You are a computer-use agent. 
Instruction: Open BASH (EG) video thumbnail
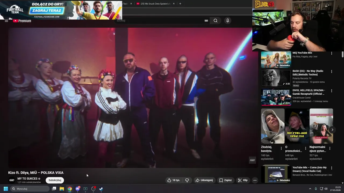click(x=276, y=78)
